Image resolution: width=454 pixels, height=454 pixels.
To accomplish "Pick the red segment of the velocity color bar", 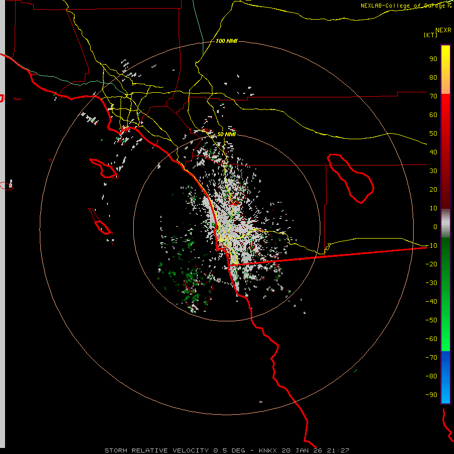I will point(445,151).
